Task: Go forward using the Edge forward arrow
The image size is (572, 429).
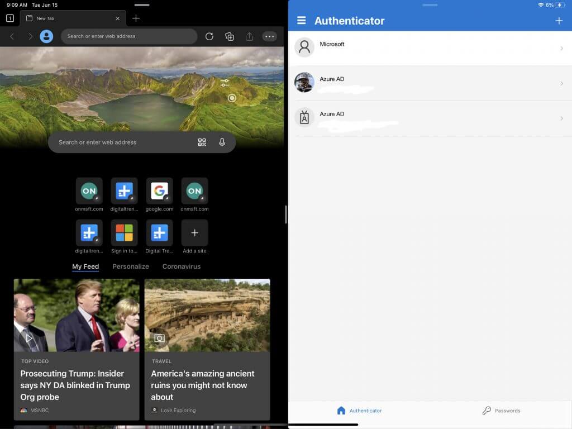Action: point(30,36)
